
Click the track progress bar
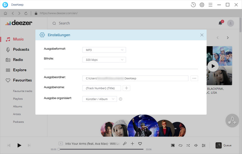(101, 149)
